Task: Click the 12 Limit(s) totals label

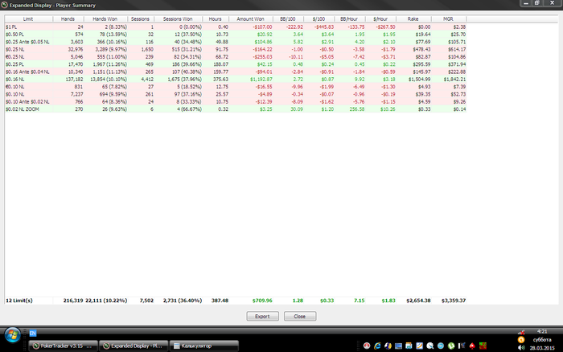Action: coord(19,301)
